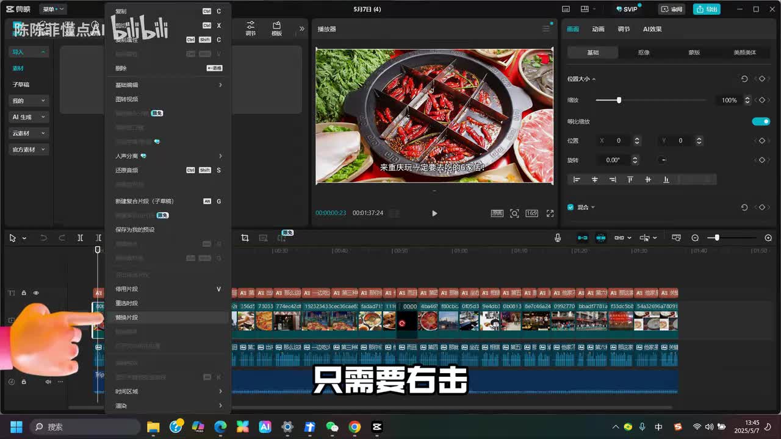Click the split clip tool in timeline toolbar
This screenshot has width=781, height=439.
80,238
